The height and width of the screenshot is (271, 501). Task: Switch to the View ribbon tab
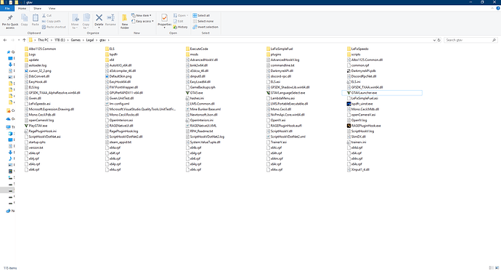52,8
